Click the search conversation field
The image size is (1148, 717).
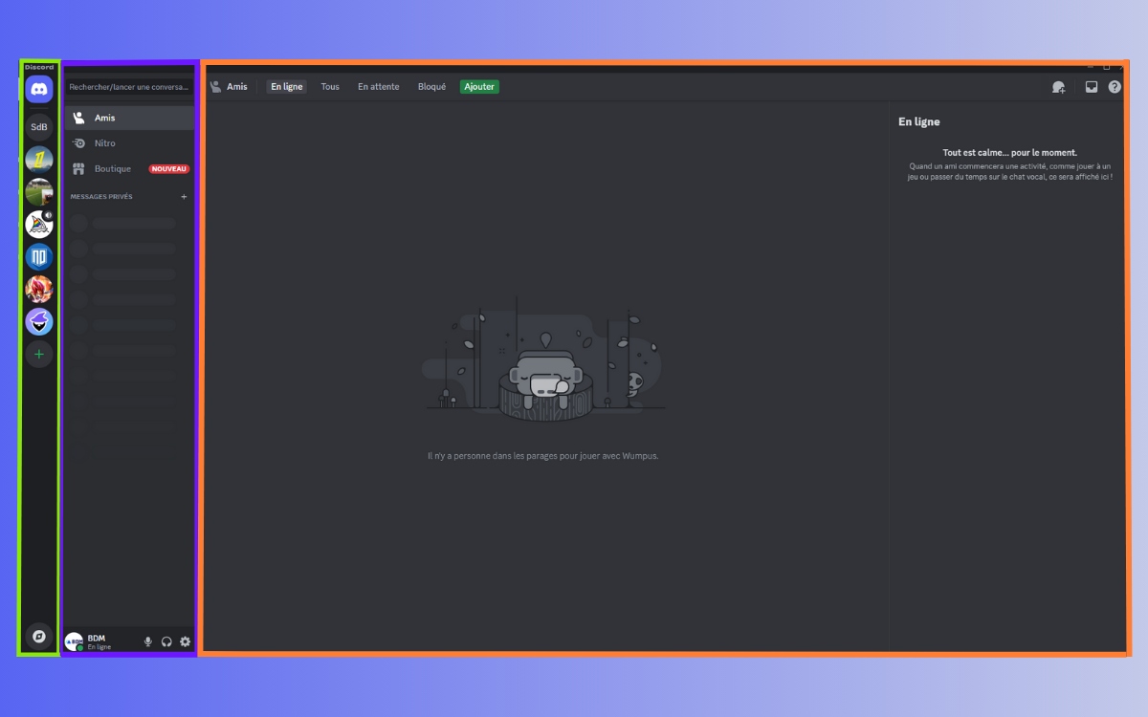click(129, 87)
